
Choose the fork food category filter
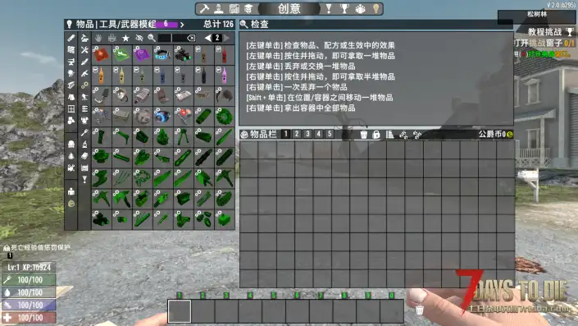pyautogui.click(x=84, y=132)
